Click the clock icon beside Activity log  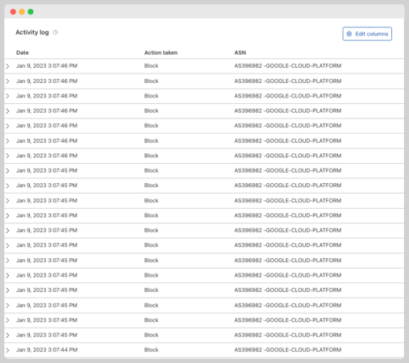point(55,32)
